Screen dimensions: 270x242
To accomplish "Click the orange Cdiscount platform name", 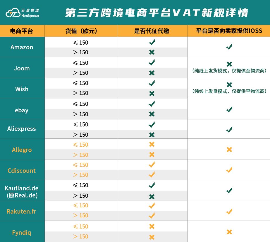I will coord(22,170).
